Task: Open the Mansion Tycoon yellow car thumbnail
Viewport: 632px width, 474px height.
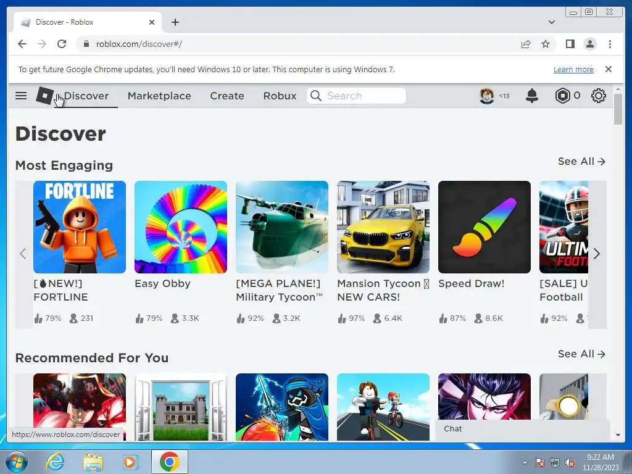Action: click(x=383, y=227)
